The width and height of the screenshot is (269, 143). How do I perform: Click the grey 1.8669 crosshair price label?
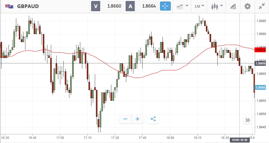[260, 63]
